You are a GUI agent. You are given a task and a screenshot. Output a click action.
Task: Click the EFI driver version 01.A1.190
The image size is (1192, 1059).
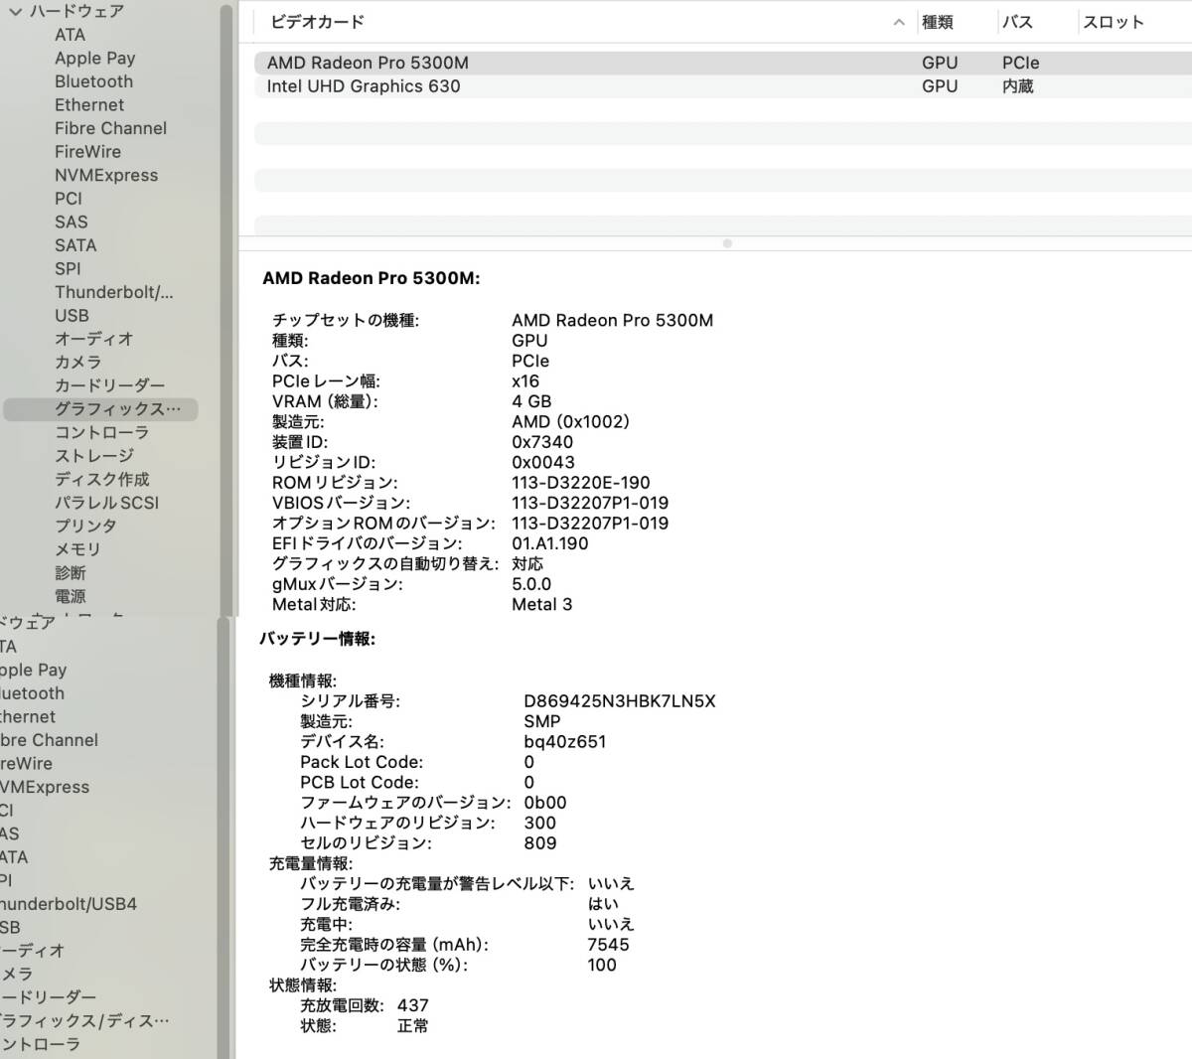(550, 543)
